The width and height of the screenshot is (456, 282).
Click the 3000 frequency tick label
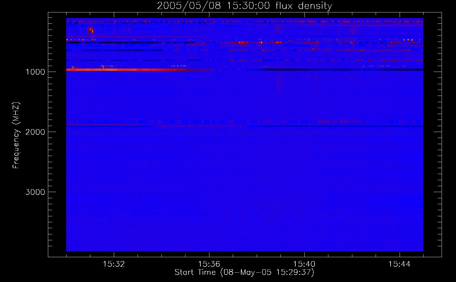(35, 192)
